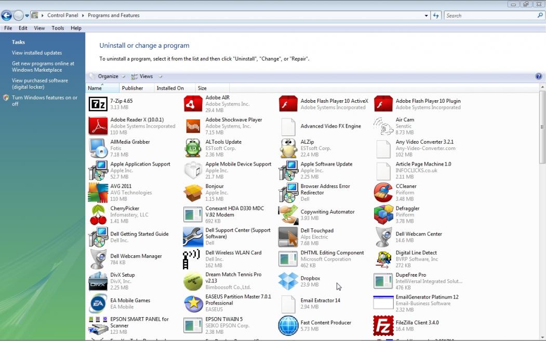Click the Dell Support Center wrench icon
The width and height of the screenshot is (546, 341).
pos(193,237)
